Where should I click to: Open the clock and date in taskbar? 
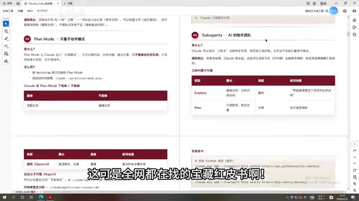tap(342, 197)
